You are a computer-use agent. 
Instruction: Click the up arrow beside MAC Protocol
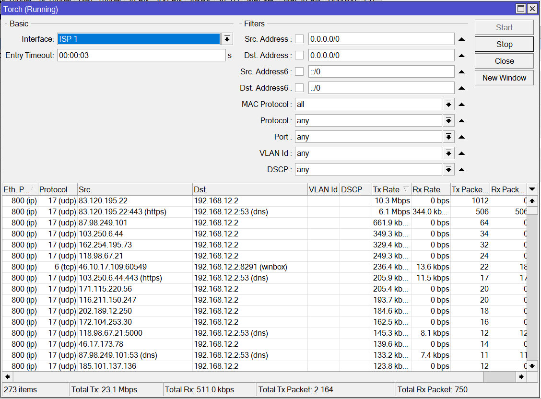[461, 105]
